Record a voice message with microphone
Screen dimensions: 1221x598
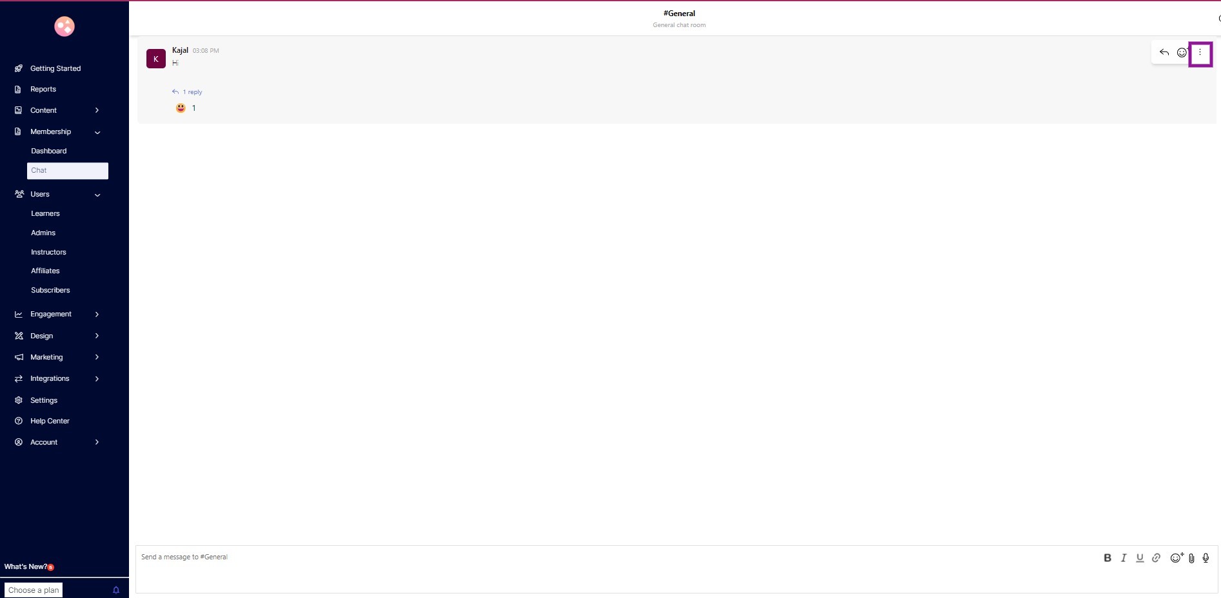tap(1206, 558)
